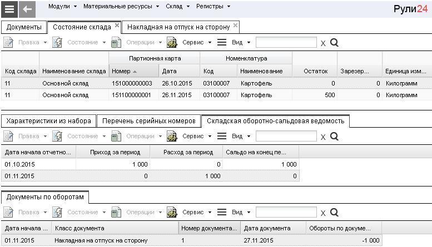Screen dimensions: 432x247
Task: Expand the Вид dropdown in the ведомость toolbar
Action: click(249, 137)
